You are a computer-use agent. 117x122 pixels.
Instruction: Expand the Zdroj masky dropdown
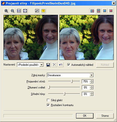91,75
